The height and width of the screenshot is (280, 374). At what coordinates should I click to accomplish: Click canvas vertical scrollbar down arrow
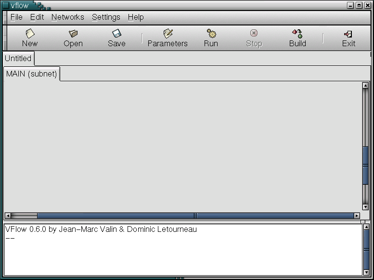click(365, 207)
